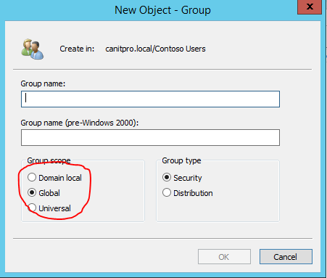Confirm with the OK button

pos(224,257)
